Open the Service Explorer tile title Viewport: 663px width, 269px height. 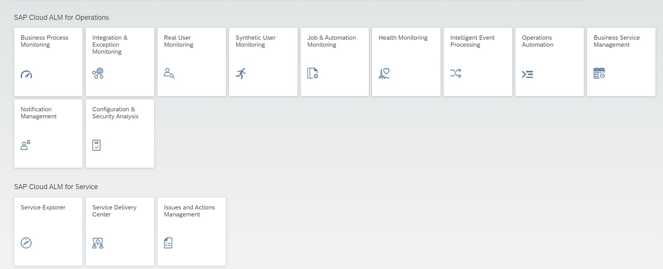pos(43,207)
